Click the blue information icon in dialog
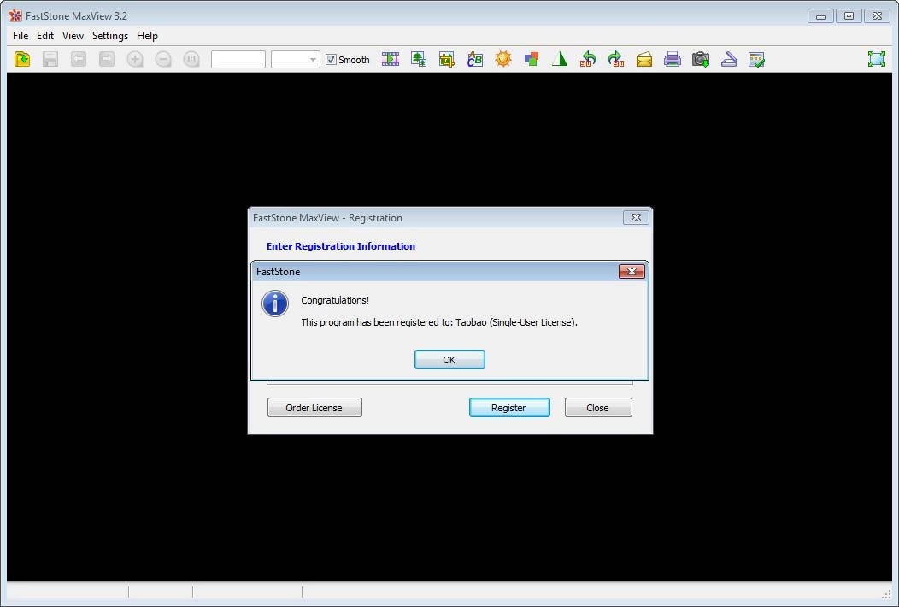Screen dimensions: 899x607 click(275, 303)
